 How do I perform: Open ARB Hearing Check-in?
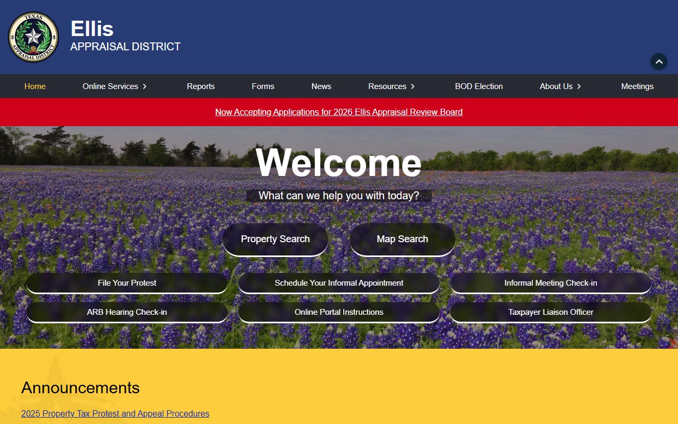coord(127,312)
